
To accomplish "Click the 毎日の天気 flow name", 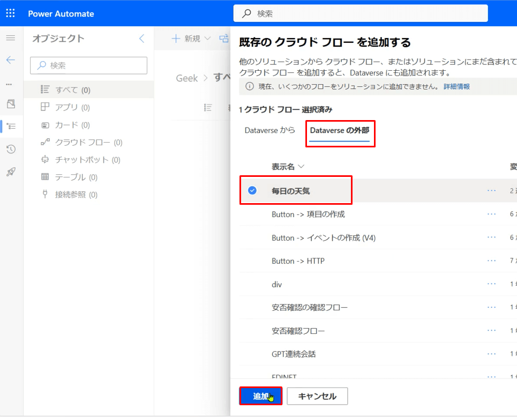I will pos(291,191).
